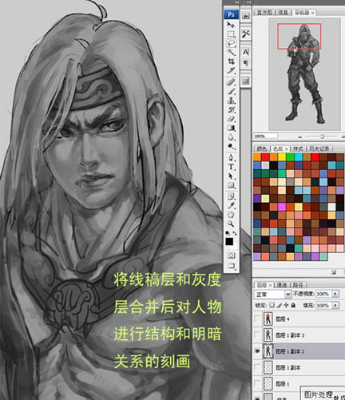
Task: Create new swatch from foreground color
Action: 334,272
